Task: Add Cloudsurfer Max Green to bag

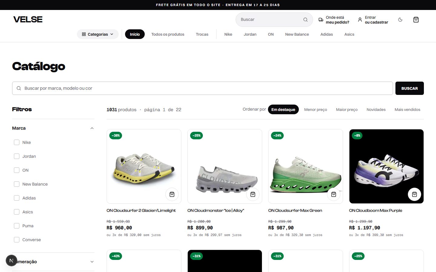Action: (x=334, y=194)
